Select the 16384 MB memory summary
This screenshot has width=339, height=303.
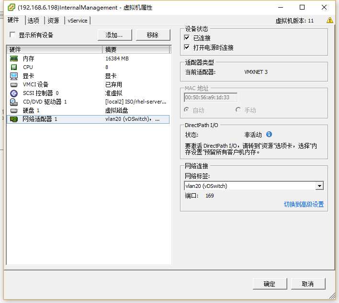[x=117, y=58]
